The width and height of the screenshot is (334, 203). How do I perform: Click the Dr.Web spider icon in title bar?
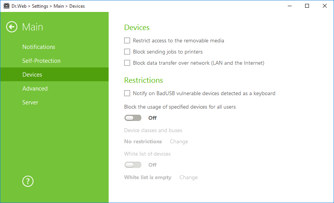point(7,6)
